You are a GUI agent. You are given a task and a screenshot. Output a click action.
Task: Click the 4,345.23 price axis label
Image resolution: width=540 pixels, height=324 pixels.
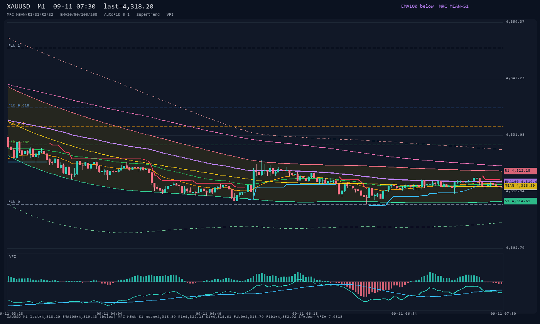515,78
